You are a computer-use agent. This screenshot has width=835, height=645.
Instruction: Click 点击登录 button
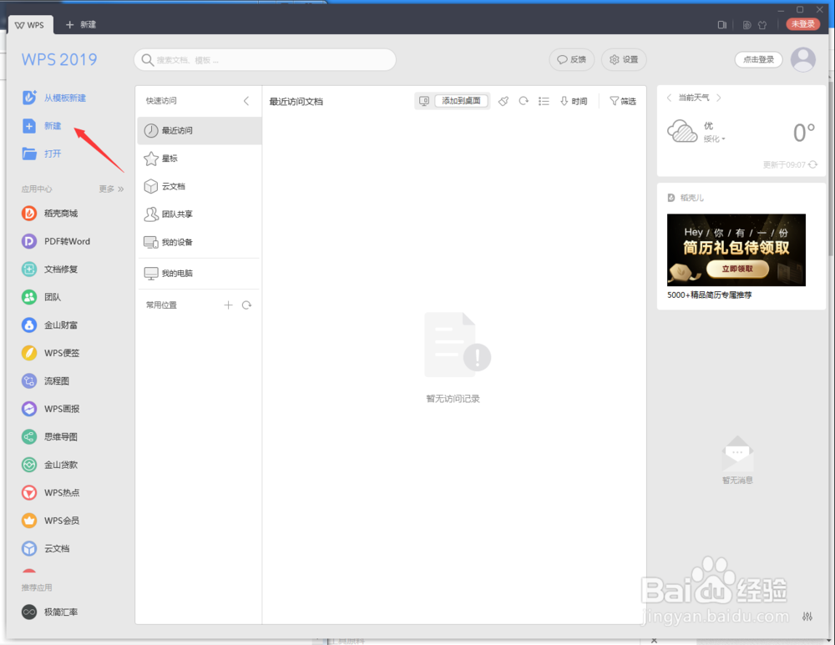758,59
